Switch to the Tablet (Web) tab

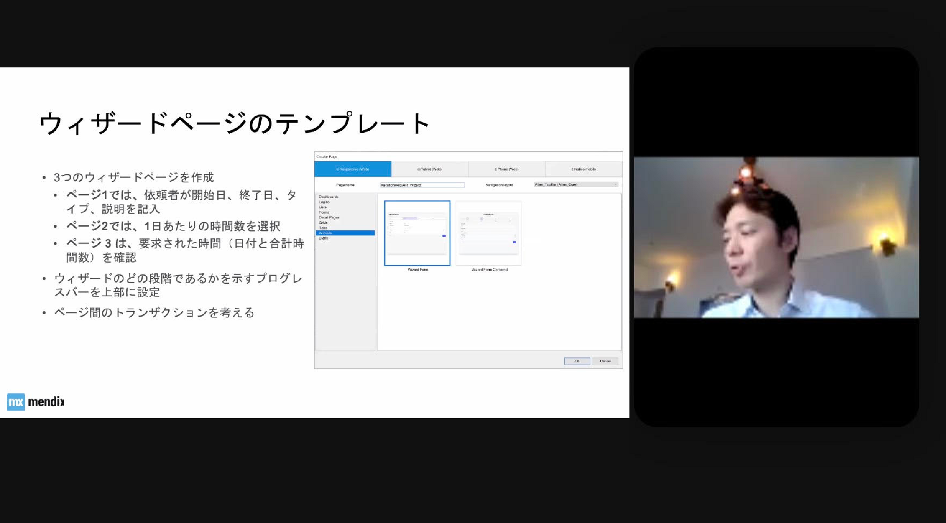430,169
